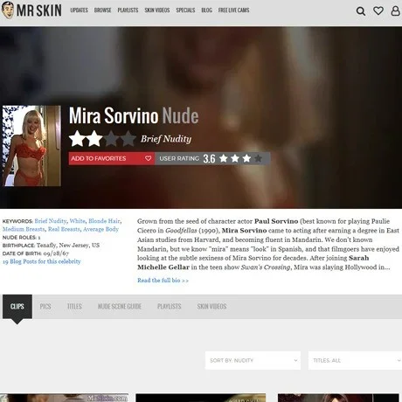Open the Browse menu

(x=102, y=10)
